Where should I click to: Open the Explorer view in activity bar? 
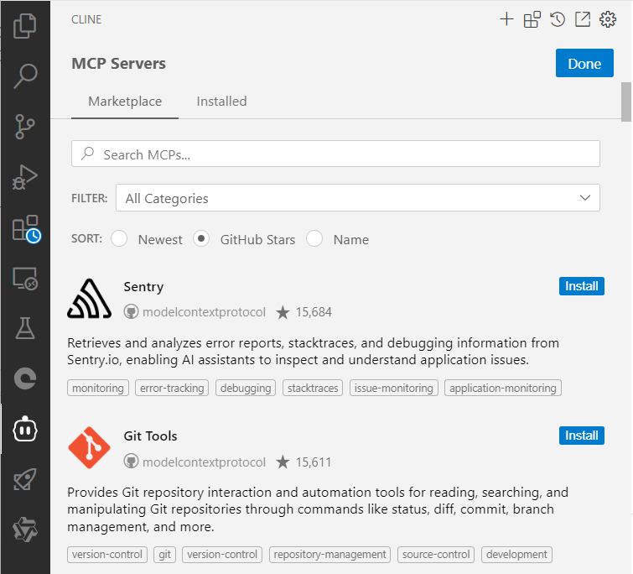[x=25, y=26]
